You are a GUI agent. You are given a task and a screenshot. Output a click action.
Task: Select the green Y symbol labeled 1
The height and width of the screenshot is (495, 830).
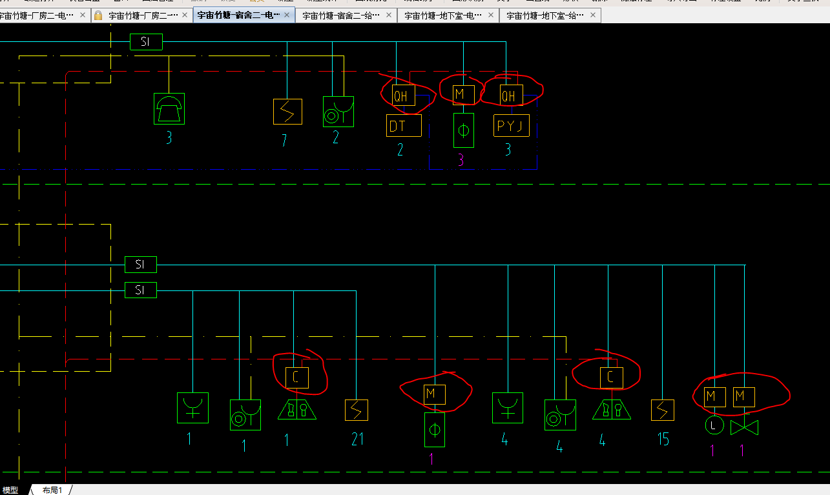tap(192, 408)
